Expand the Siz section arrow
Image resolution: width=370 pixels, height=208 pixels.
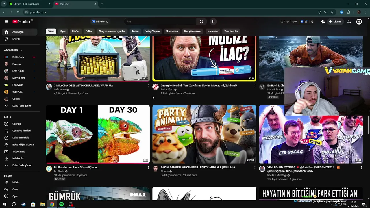11,117
